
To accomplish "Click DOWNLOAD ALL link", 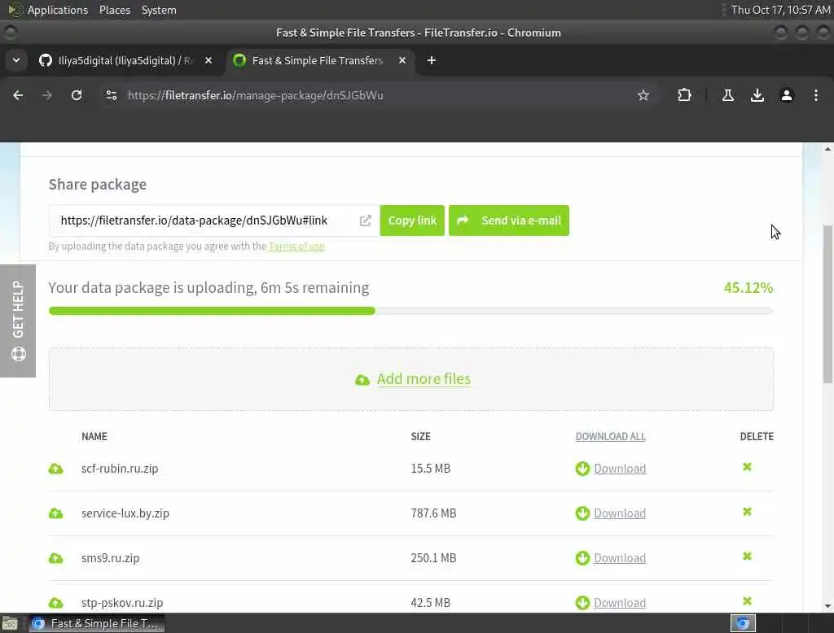I will (610, 436).
